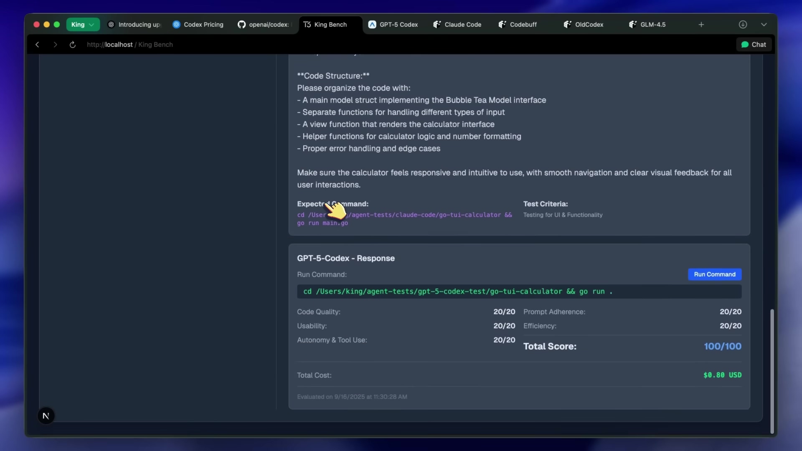Click the Code Quality 20/20 score
This screenshot has height=451, width=802.
click(x=504, y=312)
